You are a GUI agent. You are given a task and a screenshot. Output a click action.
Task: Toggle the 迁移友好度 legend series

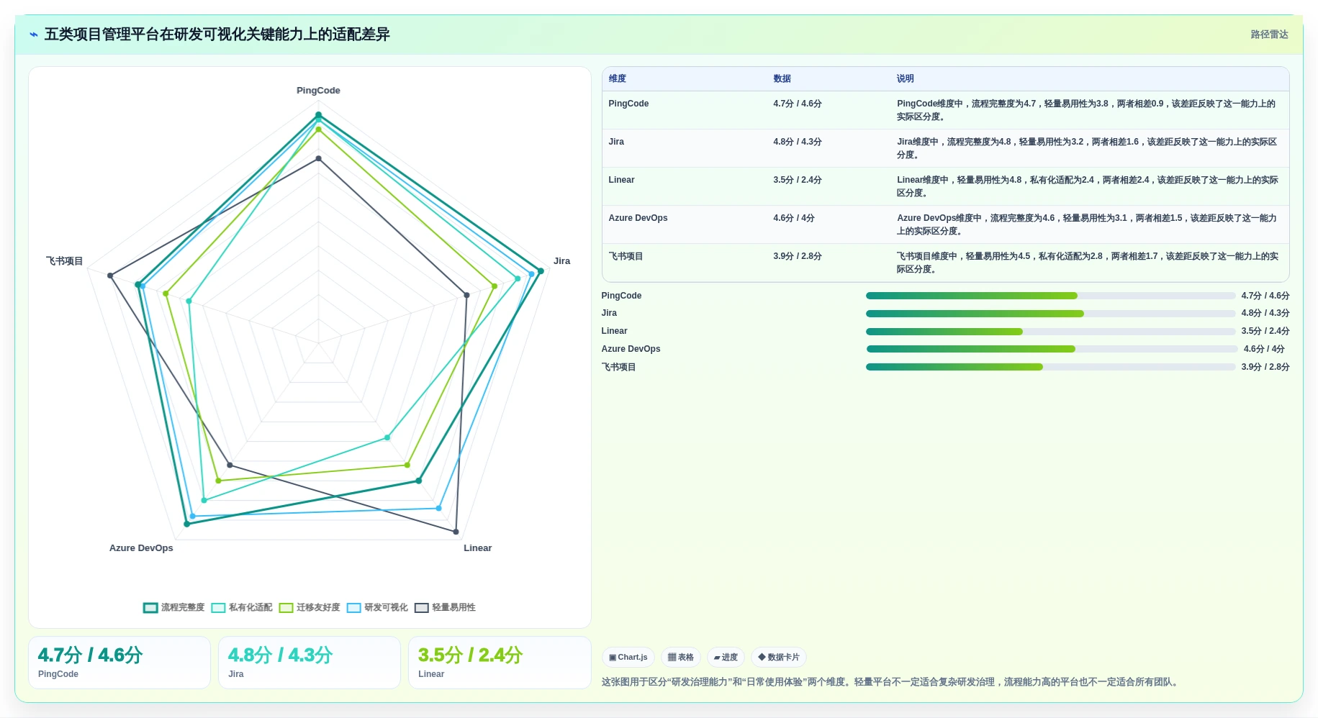click(x=310, y=607)
